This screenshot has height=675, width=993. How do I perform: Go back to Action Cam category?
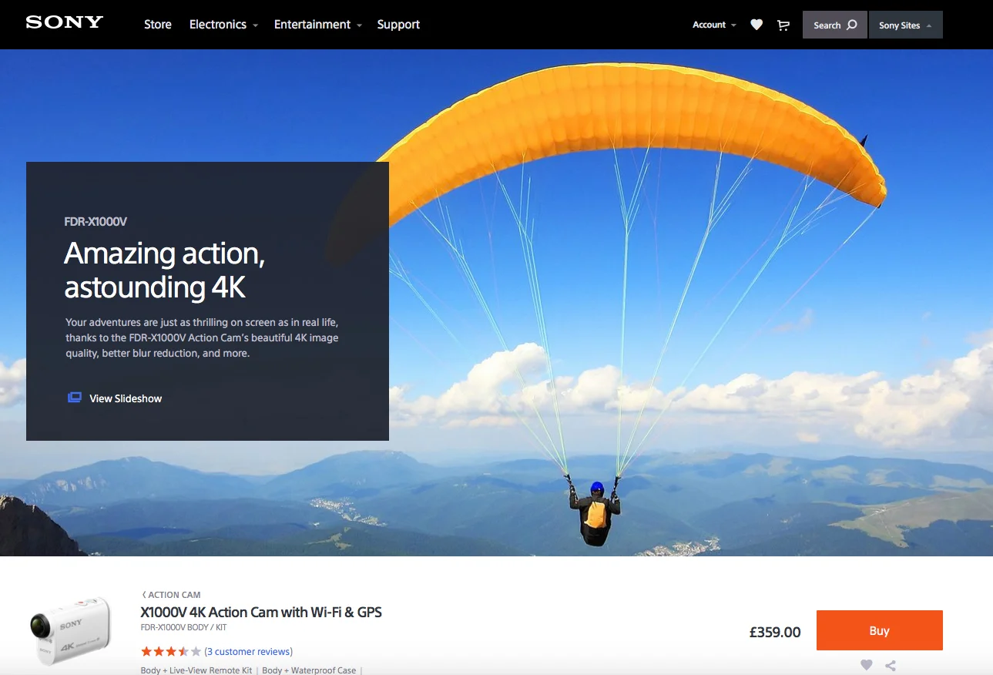(x=171, y=595)
